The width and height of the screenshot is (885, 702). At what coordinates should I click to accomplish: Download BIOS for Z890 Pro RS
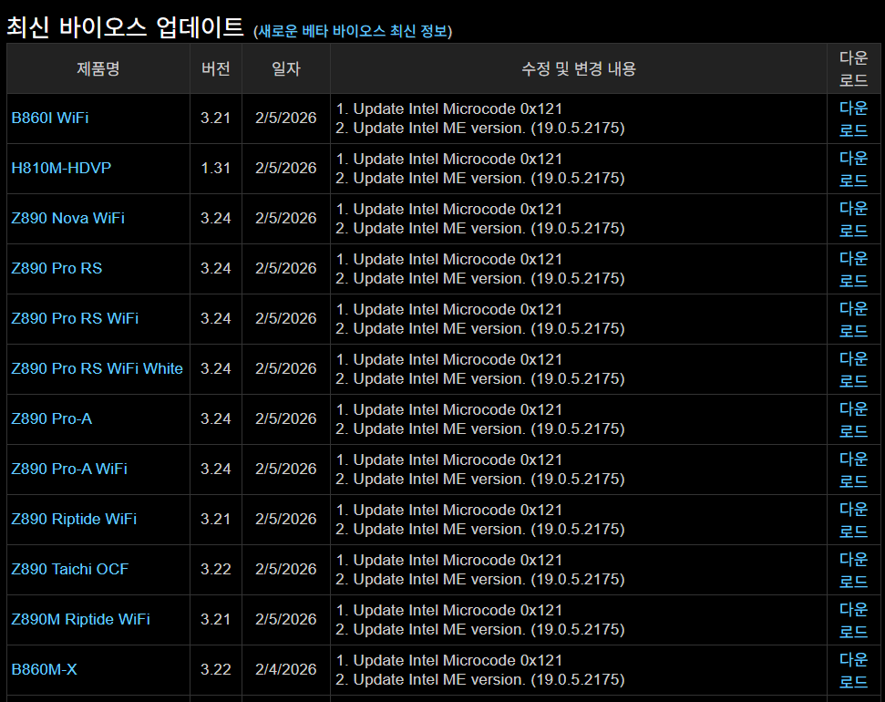(853, 269)
